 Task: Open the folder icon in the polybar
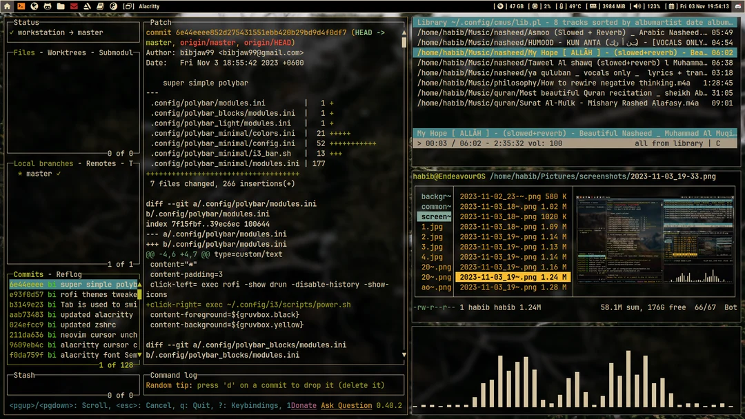59,6
